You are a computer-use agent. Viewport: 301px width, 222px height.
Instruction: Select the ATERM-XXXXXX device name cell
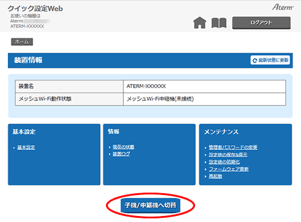coord(205,86)
